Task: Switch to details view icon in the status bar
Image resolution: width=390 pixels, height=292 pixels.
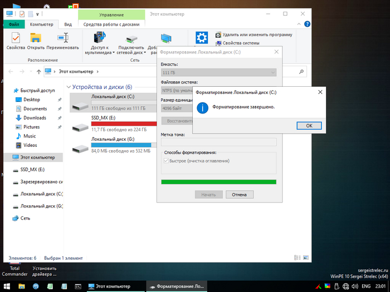Action: (297, 258)
